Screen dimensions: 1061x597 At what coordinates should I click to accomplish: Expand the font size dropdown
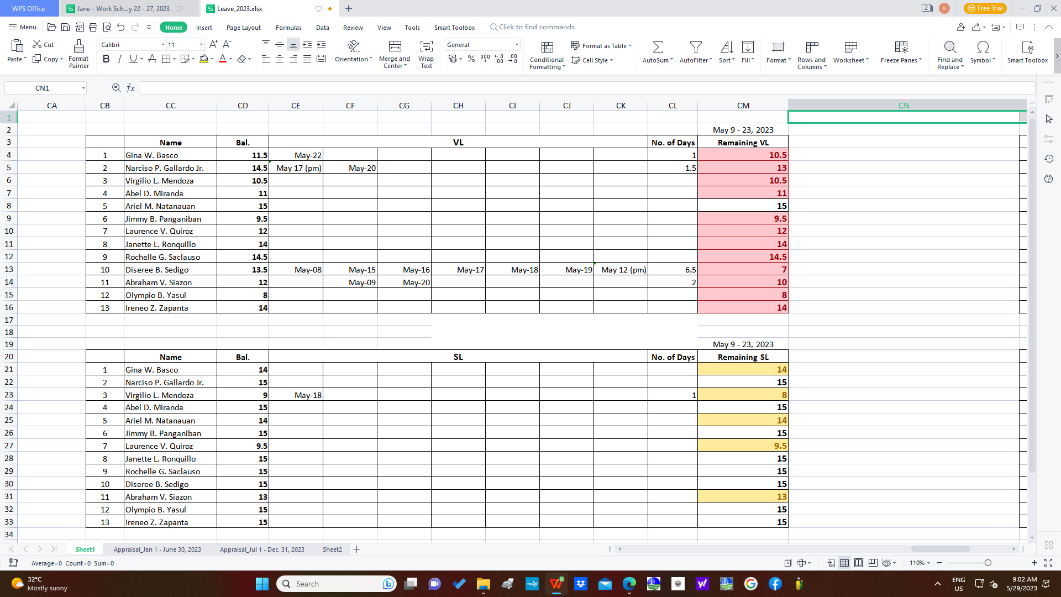[x=201, y=45]
